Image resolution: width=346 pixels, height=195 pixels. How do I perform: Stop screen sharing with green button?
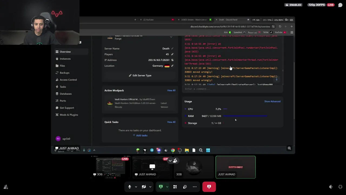pyautogui.click(x=161, y=187)
